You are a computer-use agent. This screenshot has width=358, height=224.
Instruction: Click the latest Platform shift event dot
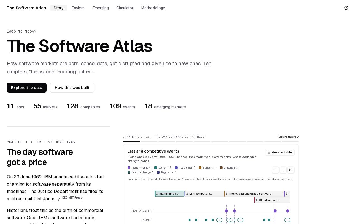[288, 211]
